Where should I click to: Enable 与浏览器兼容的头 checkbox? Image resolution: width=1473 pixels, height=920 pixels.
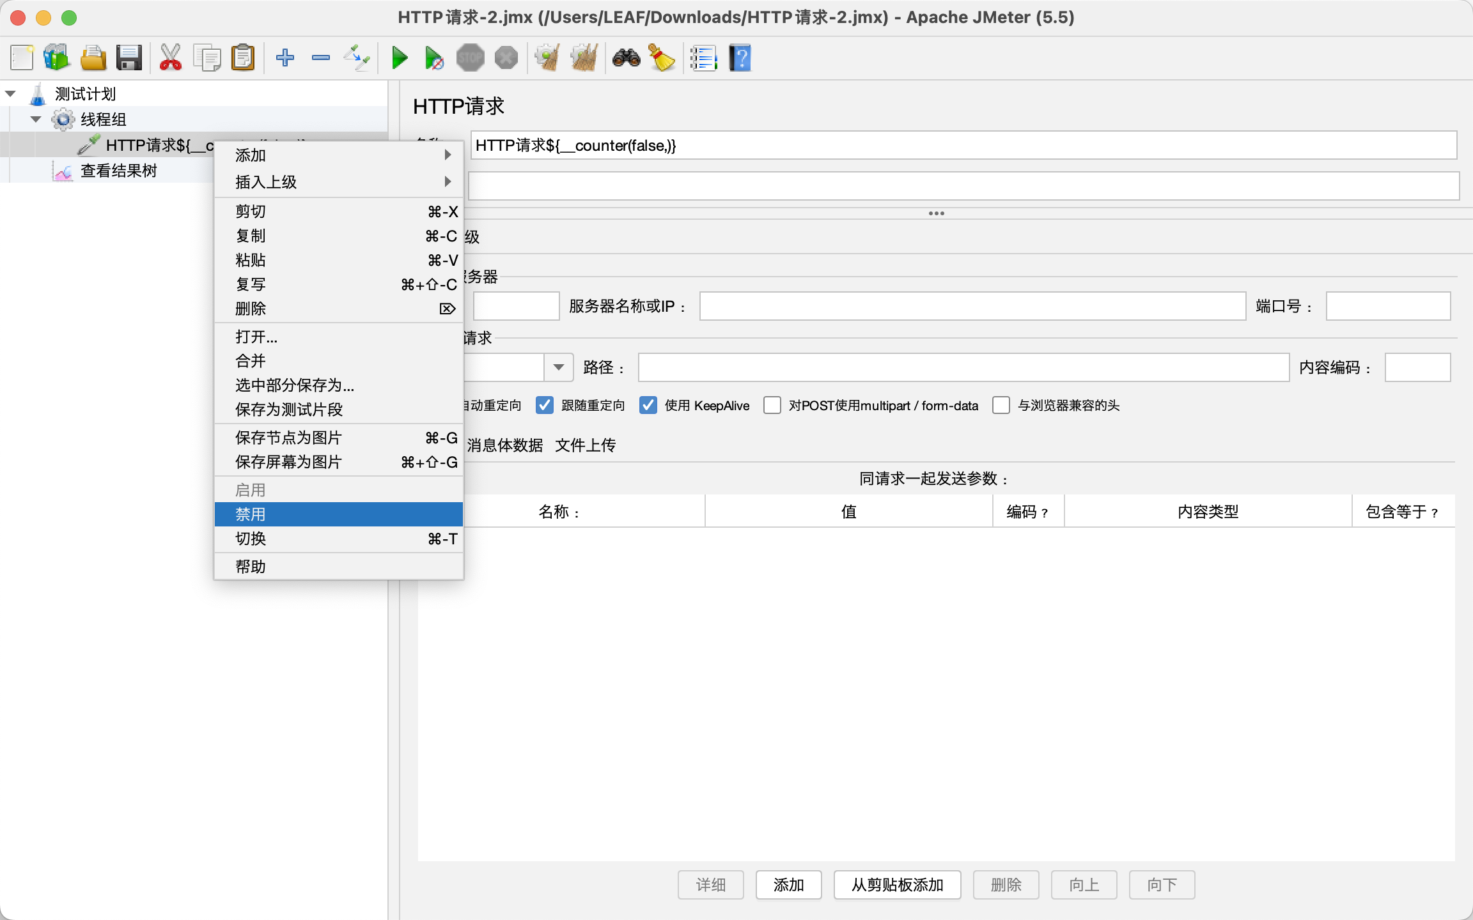(x=1001, y=405)
